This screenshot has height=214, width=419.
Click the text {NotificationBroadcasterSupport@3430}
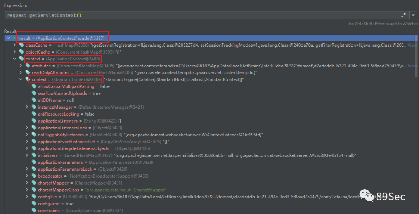pyautogui.click(x=109, y=176)
